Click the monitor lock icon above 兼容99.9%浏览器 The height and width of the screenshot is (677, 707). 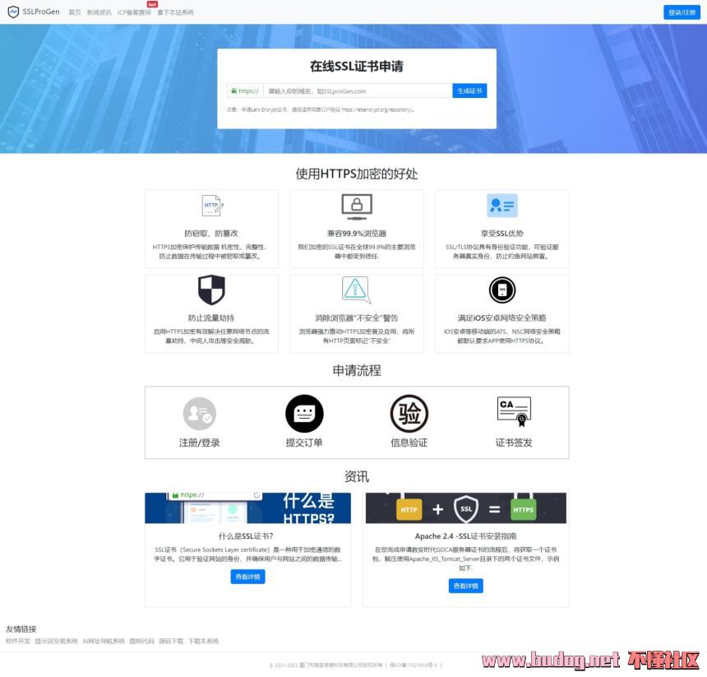point(357,206)
